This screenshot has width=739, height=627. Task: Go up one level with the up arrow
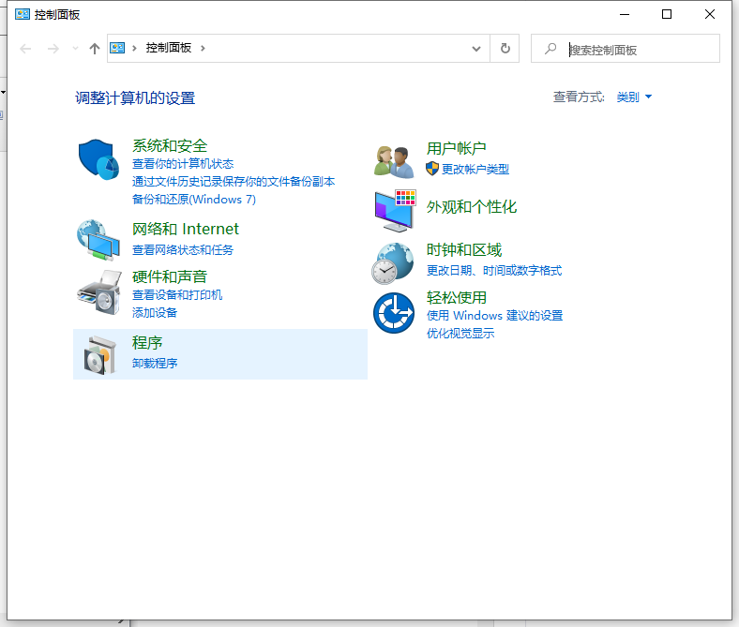coord(94,49)
